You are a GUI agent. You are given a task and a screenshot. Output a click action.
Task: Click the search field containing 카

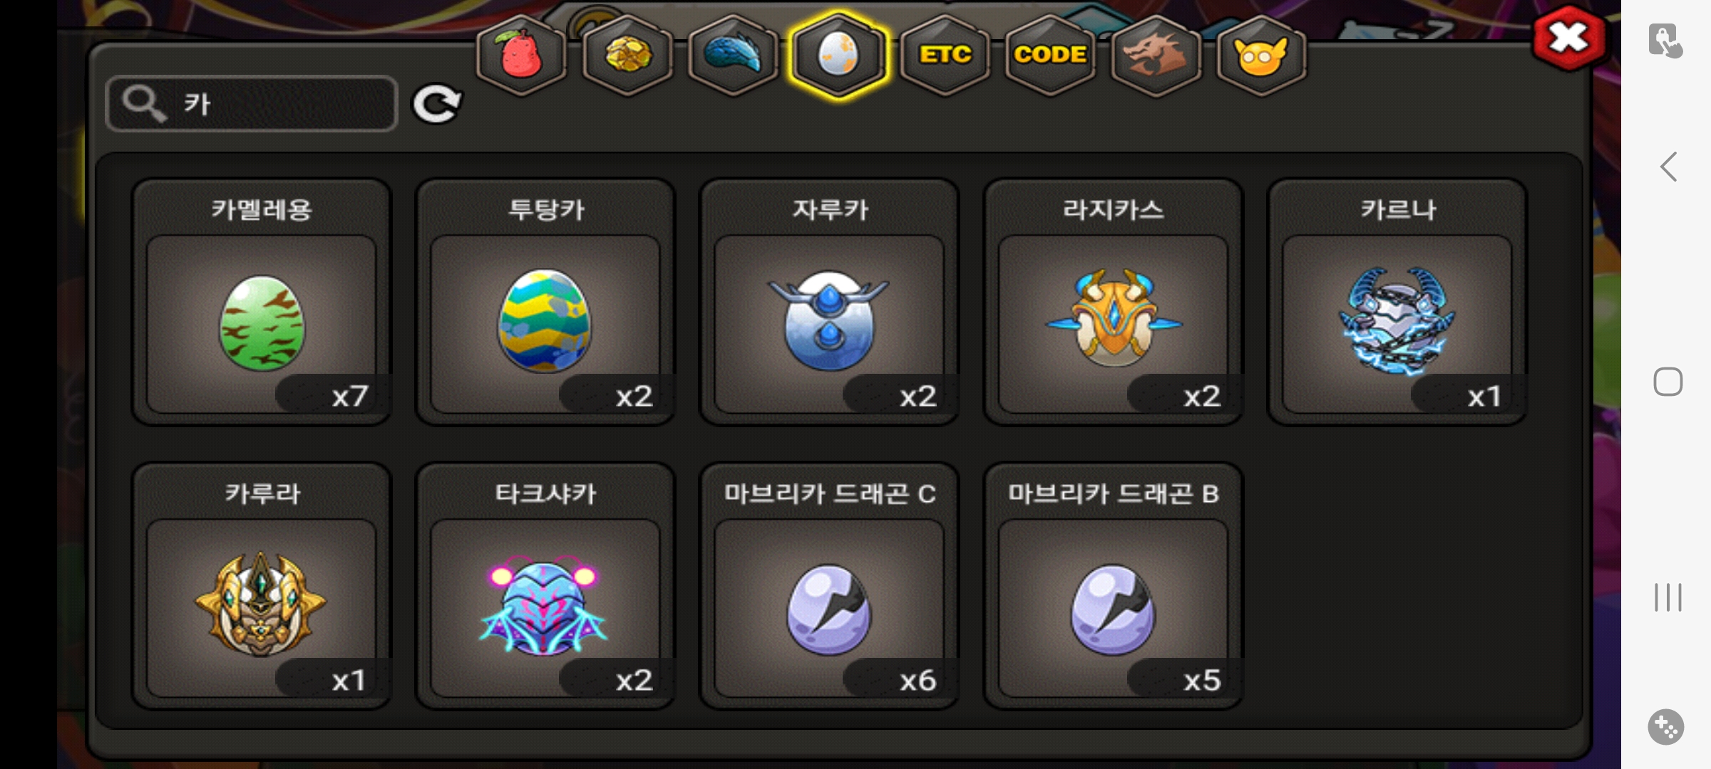coord(251,104)
